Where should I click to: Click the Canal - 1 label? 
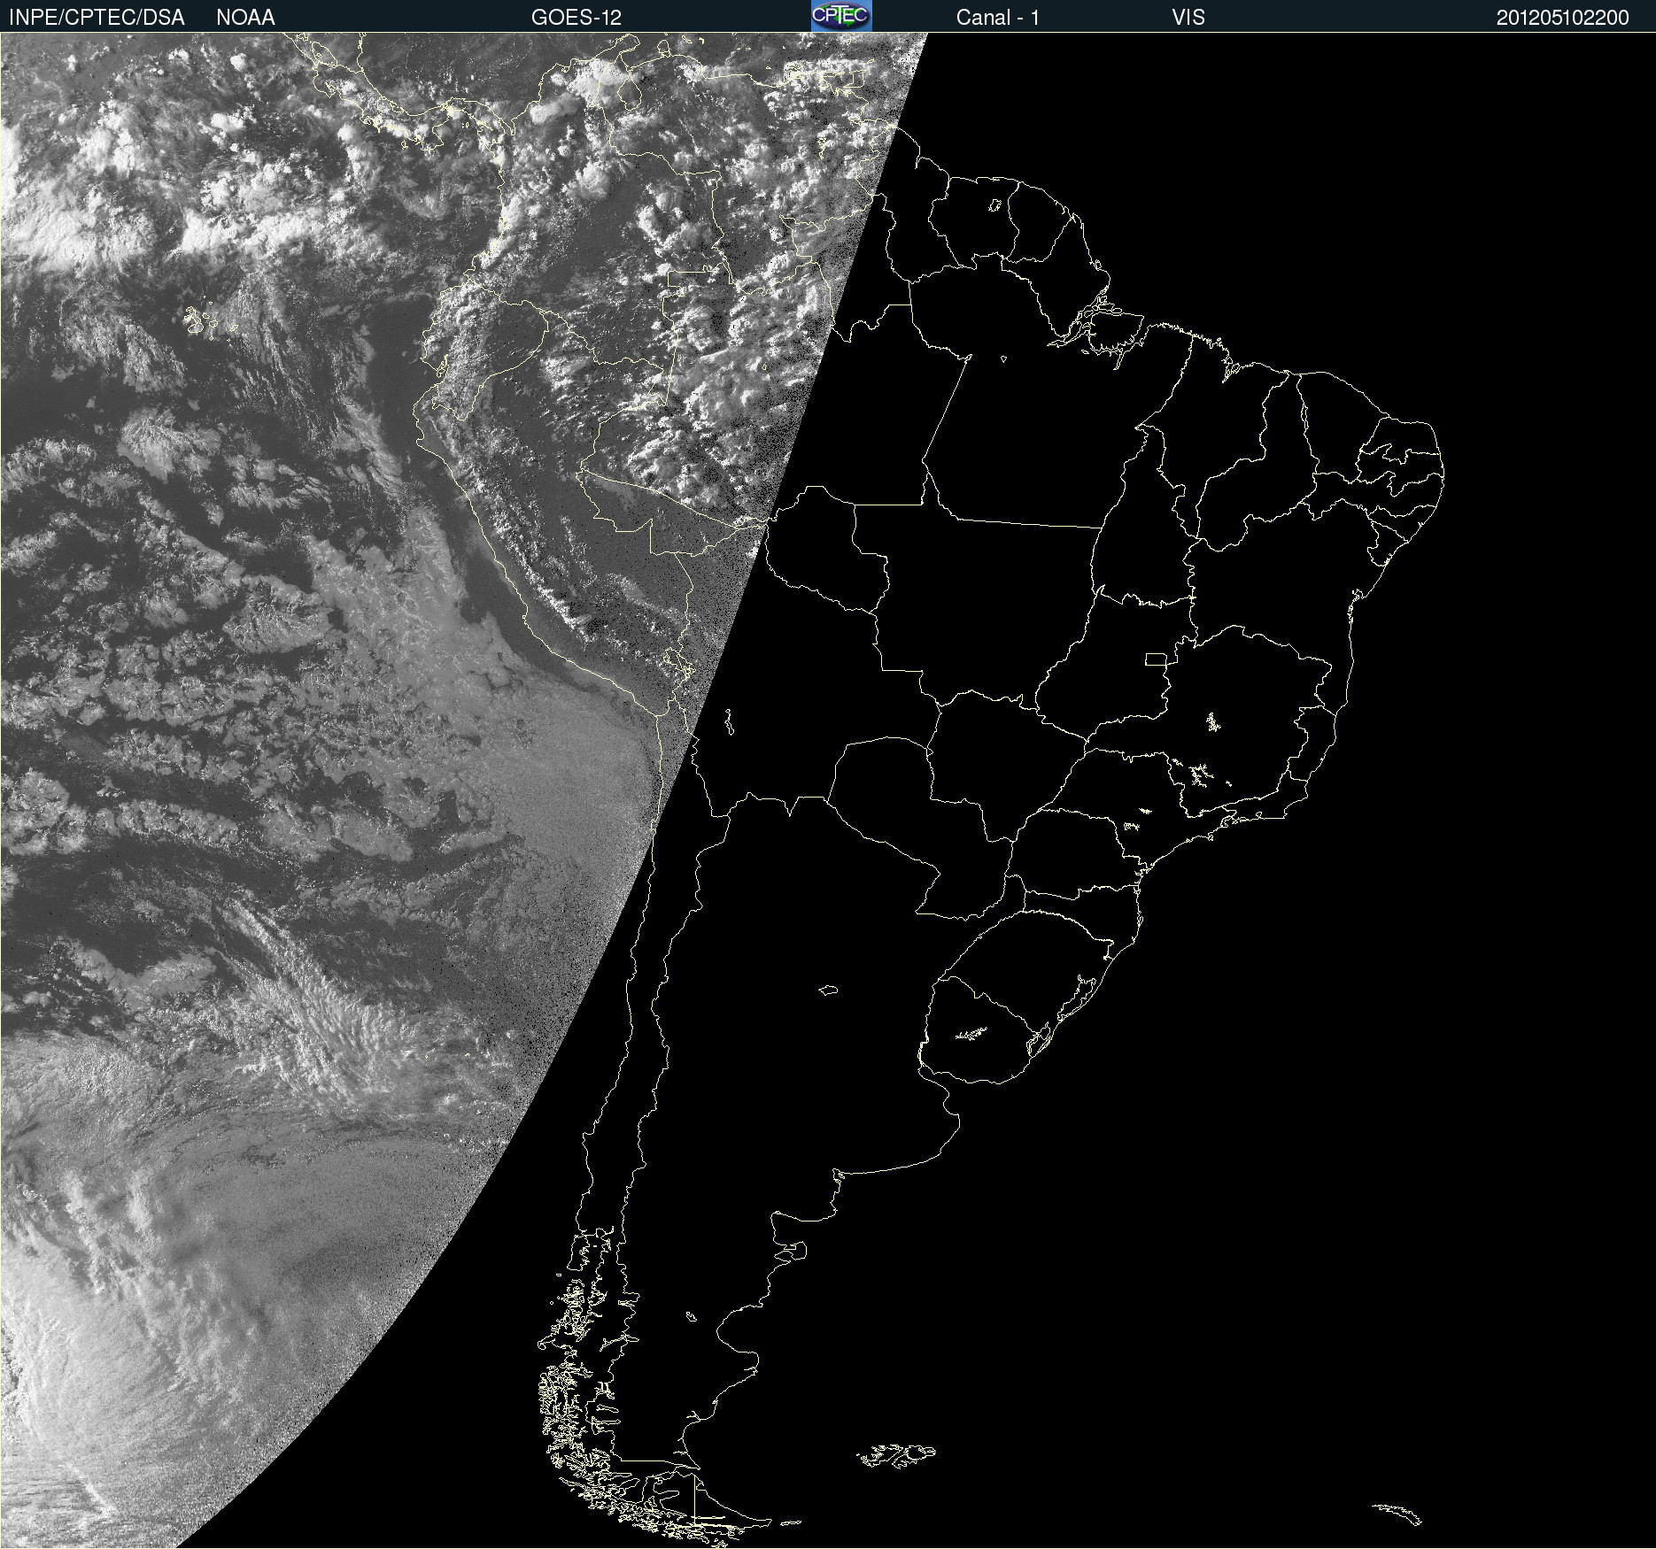pos(998,18)
